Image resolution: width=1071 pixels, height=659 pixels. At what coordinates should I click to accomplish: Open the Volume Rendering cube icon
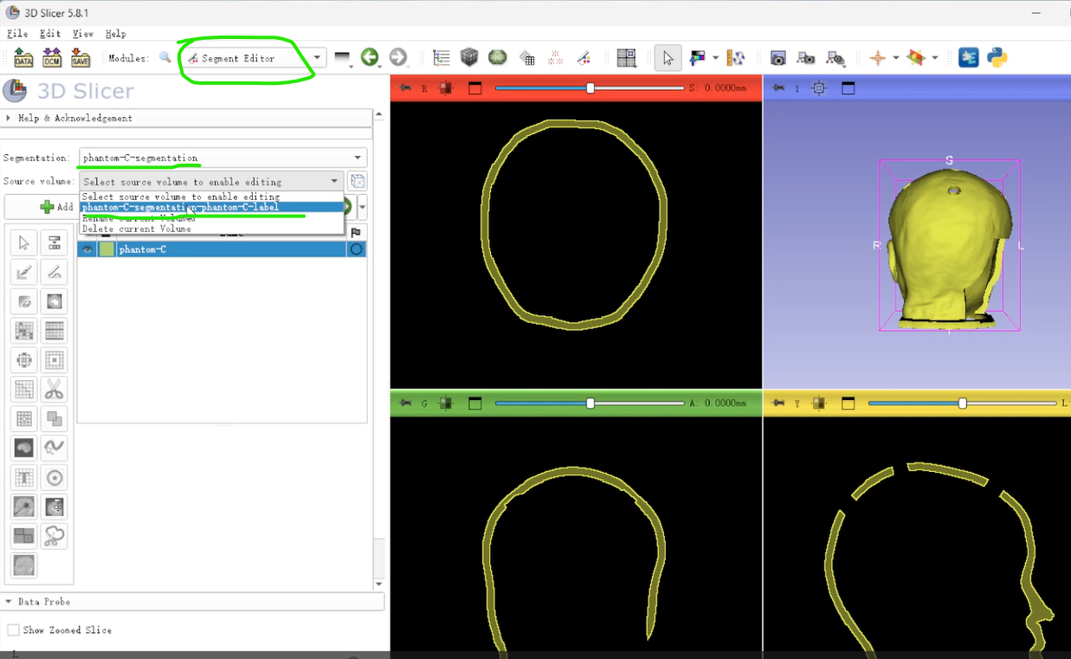pos(469,58)
